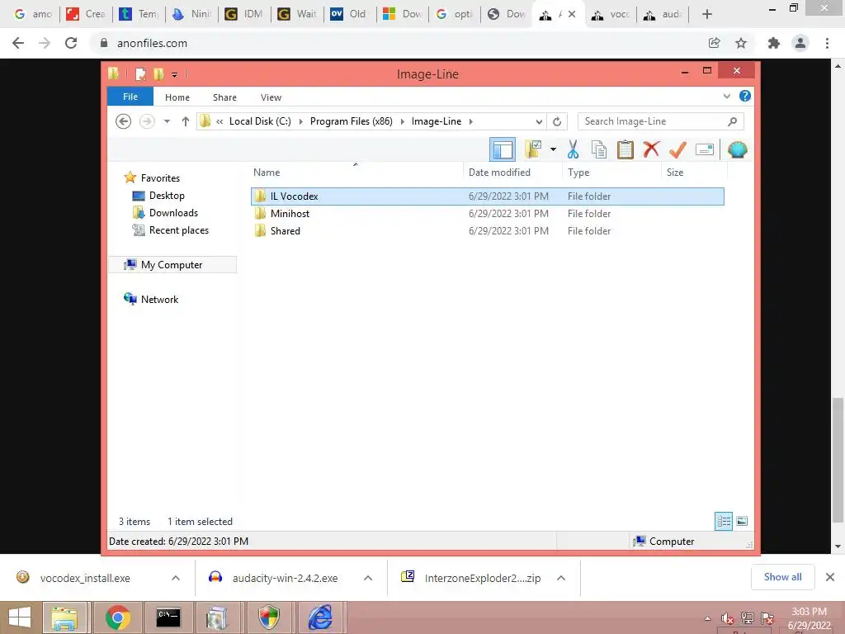Click Show all downloads
845x634 pixels.
[782, 577]
